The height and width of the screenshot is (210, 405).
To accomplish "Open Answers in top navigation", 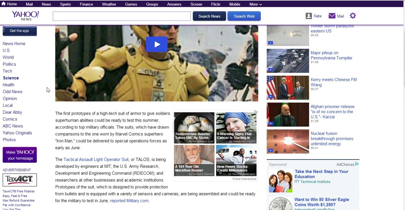I will coord(174,4).
